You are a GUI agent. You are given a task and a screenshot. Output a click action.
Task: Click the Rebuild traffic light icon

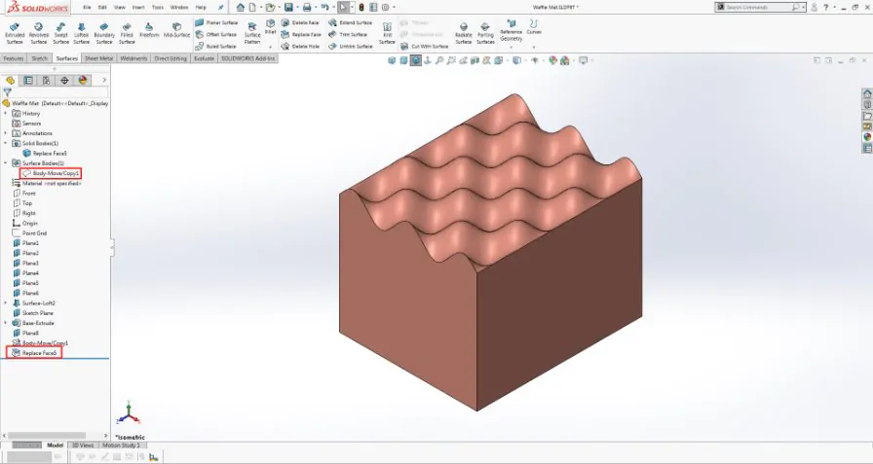(x=361, y=7)
